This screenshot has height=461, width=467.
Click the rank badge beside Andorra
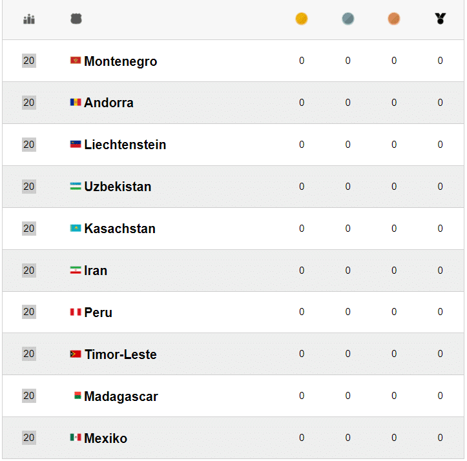click(x=29, y=103)
